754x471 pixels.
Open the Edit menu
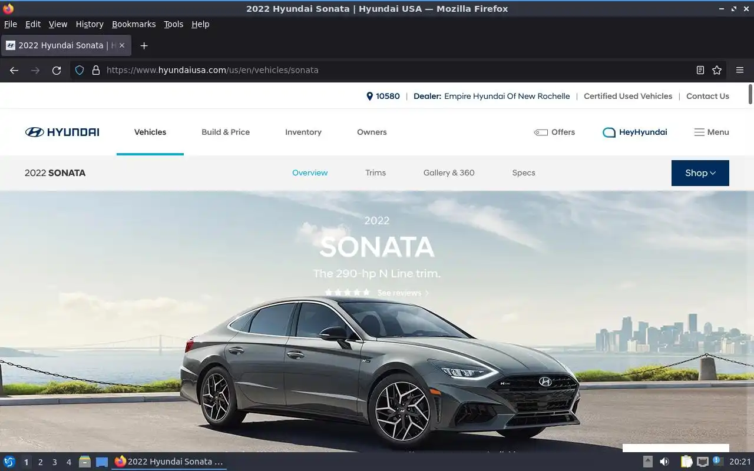[x=33, y=24]
